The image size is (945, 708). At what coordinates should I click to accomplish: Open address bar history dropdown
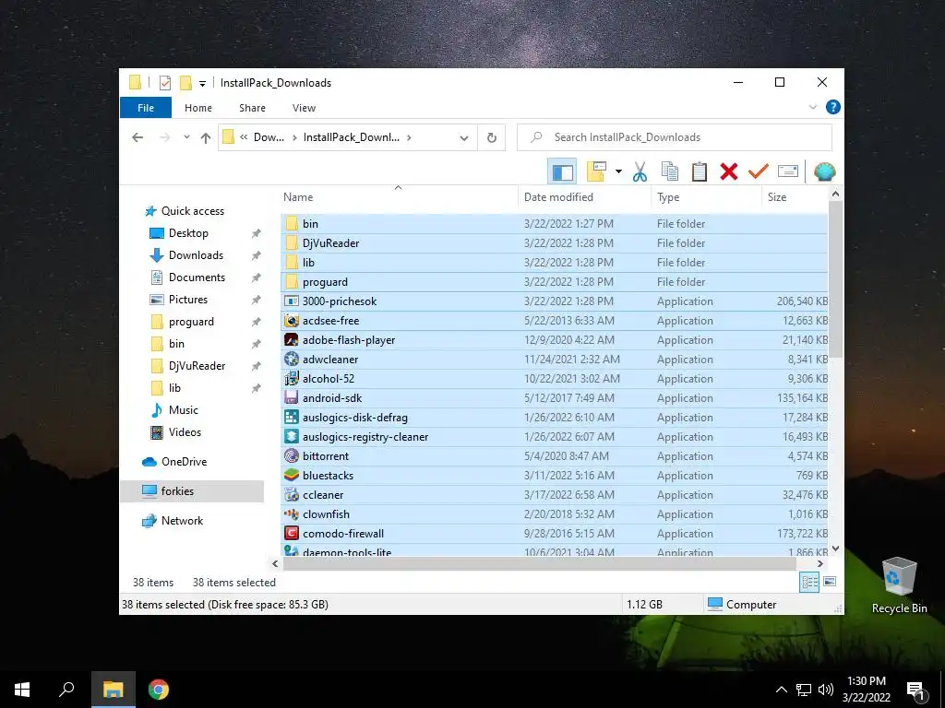pos(464,138)
